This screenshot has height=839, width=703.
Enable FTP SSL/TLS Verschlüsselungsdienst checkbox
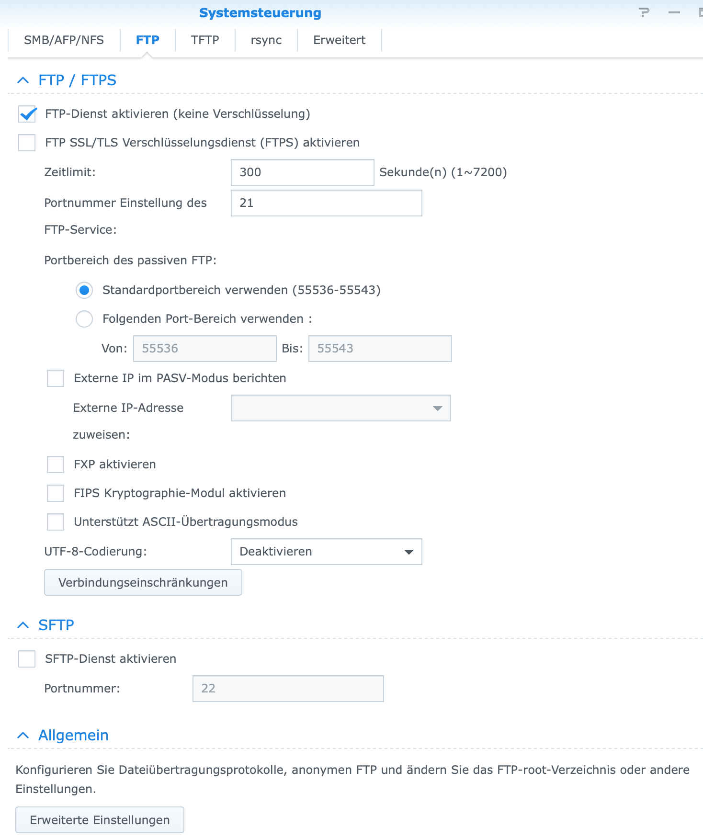point(27,143)
